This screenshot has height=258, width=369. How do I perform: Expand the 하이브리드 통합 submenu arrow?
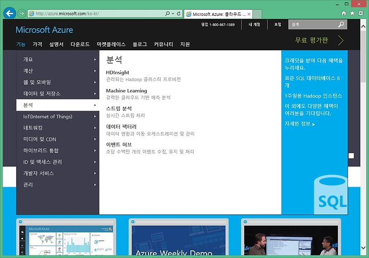95,151
